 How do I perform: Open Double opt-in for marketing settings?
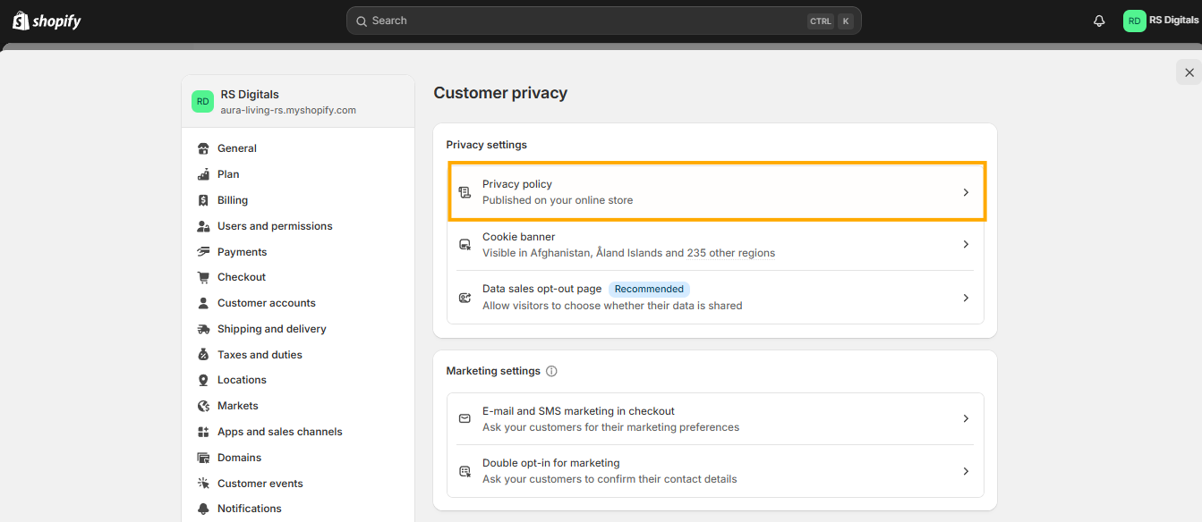coord(715,471)
